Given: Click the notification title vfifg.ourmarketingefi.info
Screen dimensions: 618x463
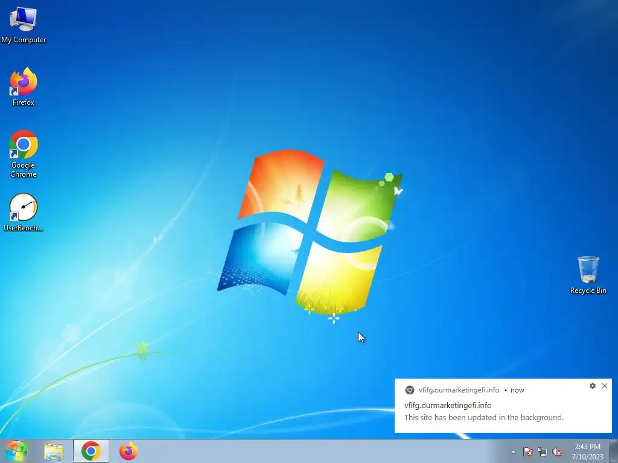Looking at the screenshot, I should click(x=448, y=405).
